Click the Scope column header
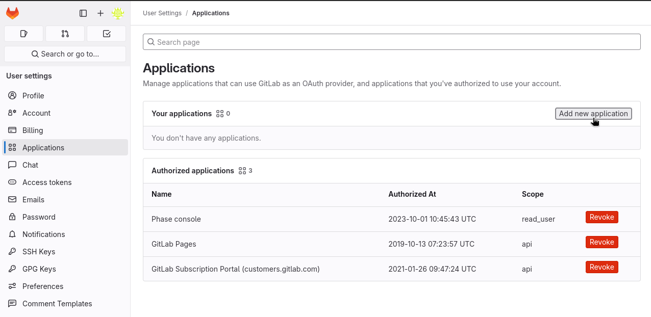This screenshot has height=317, width=651. [x=533, y=194]
